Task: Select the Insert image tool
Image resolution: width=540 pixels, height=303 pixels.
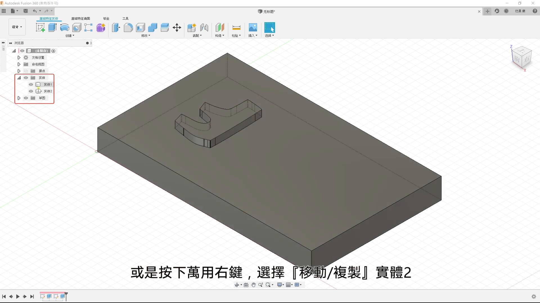Action: click(253, 27)
